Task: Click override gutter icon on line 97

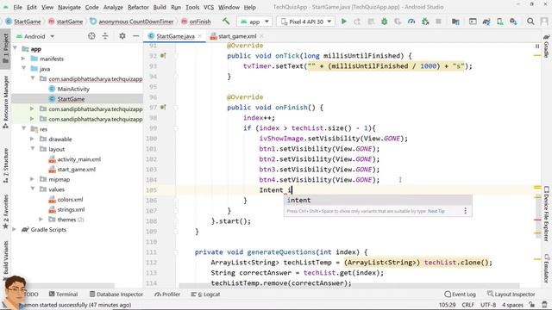Action: click(x=163, y=107)
